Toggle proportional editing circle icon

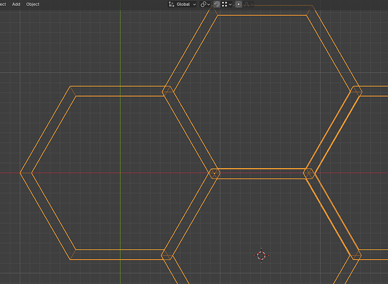tap(239, 4)
